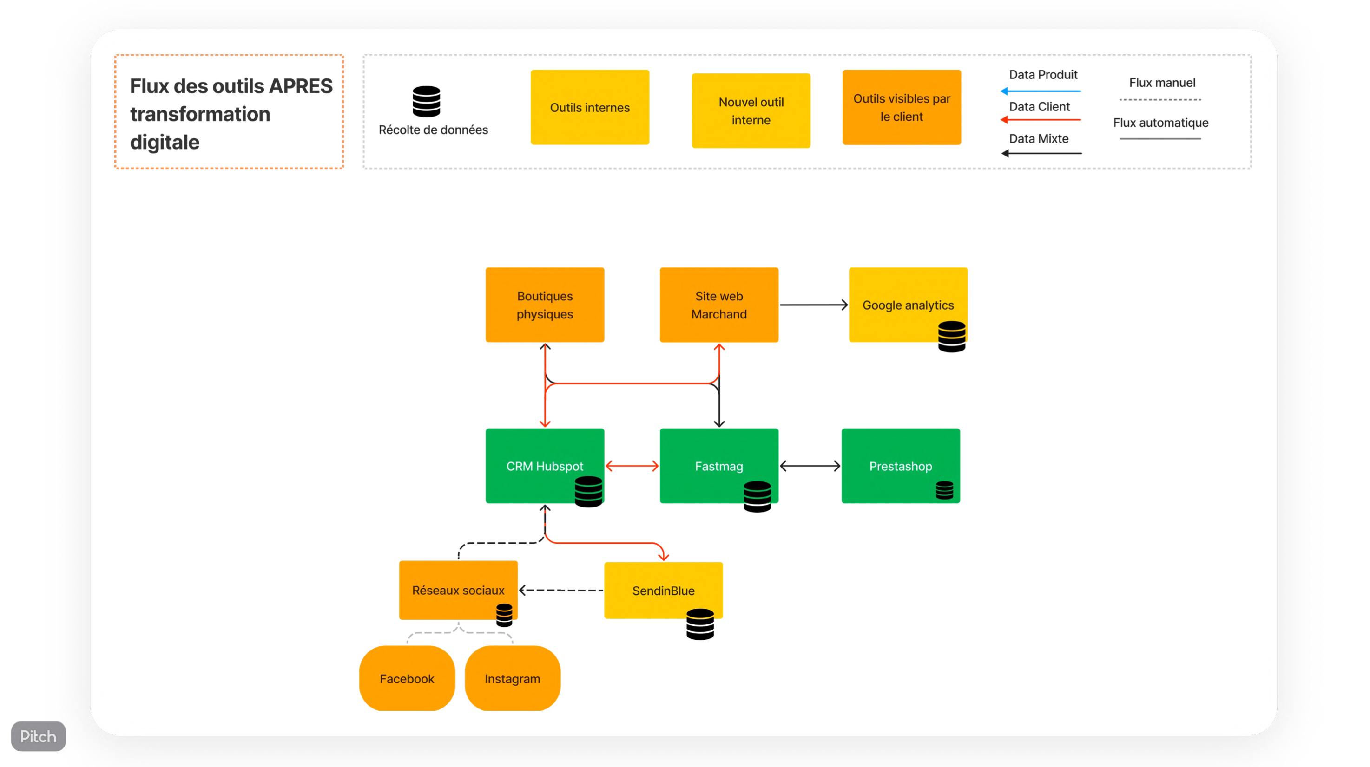Click database icon on Réseaux sociaux

click(x=504, y=615)
